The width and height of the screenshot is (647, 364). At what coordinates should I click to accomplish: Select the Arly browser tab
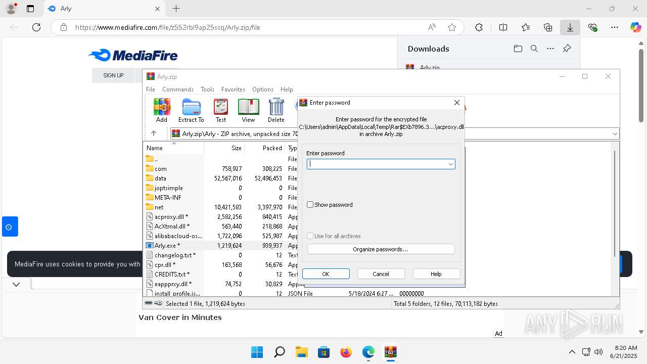[x=104, y=9]
